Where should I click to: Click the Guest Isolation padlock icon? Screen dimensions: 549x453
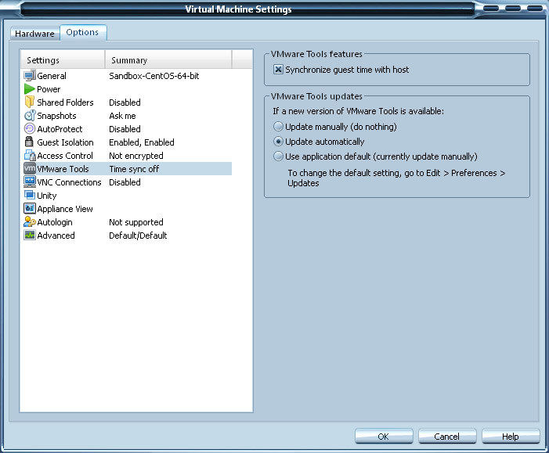pyautogui.click(x=30, y=142)
